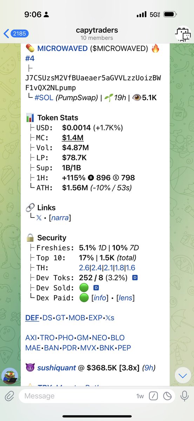Screen dimensions: 194x421
Task: Focus the Message input field
Action: [77, 396]
